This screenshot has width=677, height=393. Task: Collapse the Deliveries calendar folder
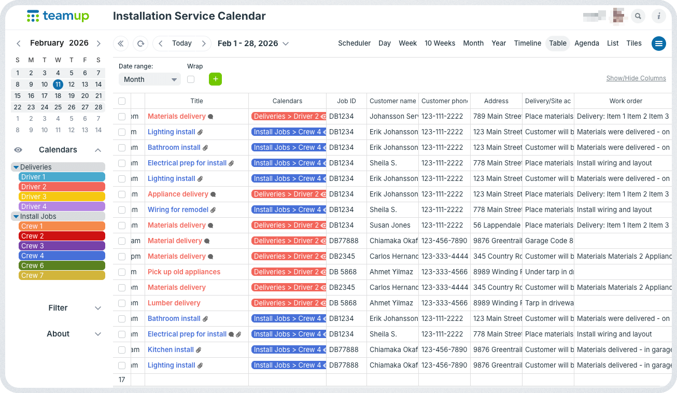pyautogui.click(x=16, y=167)
